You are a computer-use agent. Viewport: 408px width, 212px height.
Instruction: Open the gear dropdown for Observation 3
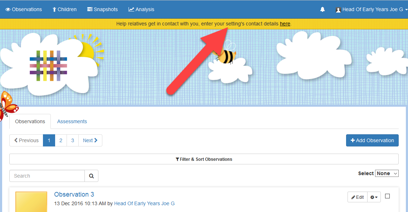[x=374, y=197]
